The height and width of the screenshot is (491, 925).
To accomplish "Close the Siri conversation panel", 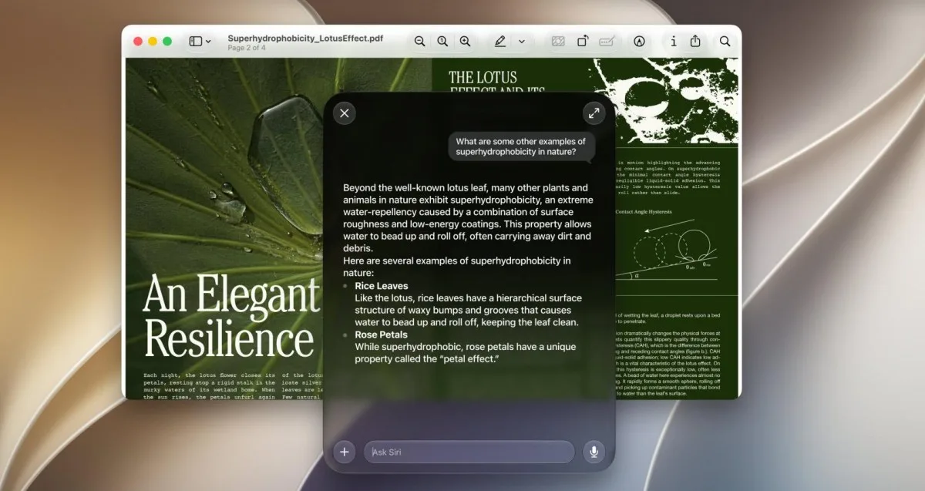I will tap(345, 113).
